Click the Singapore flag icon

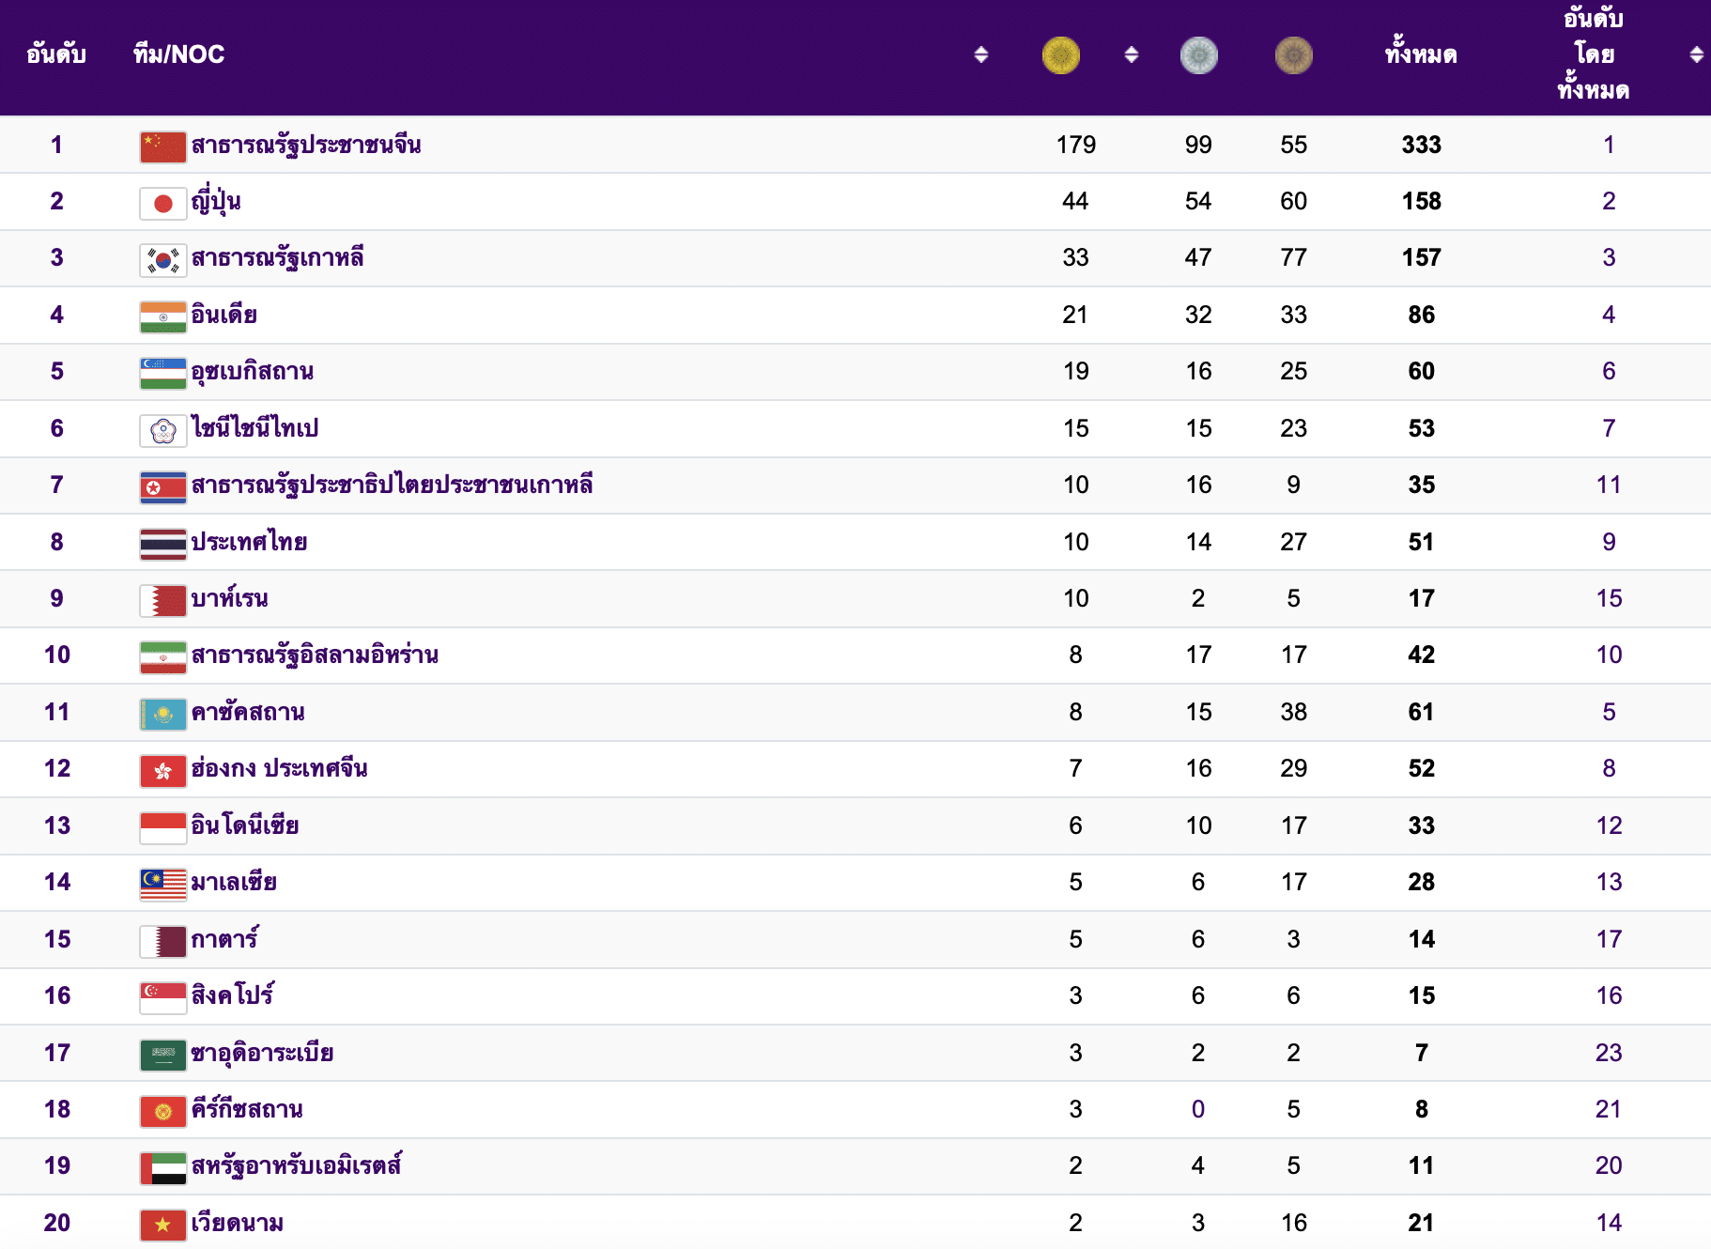[162, 995]
